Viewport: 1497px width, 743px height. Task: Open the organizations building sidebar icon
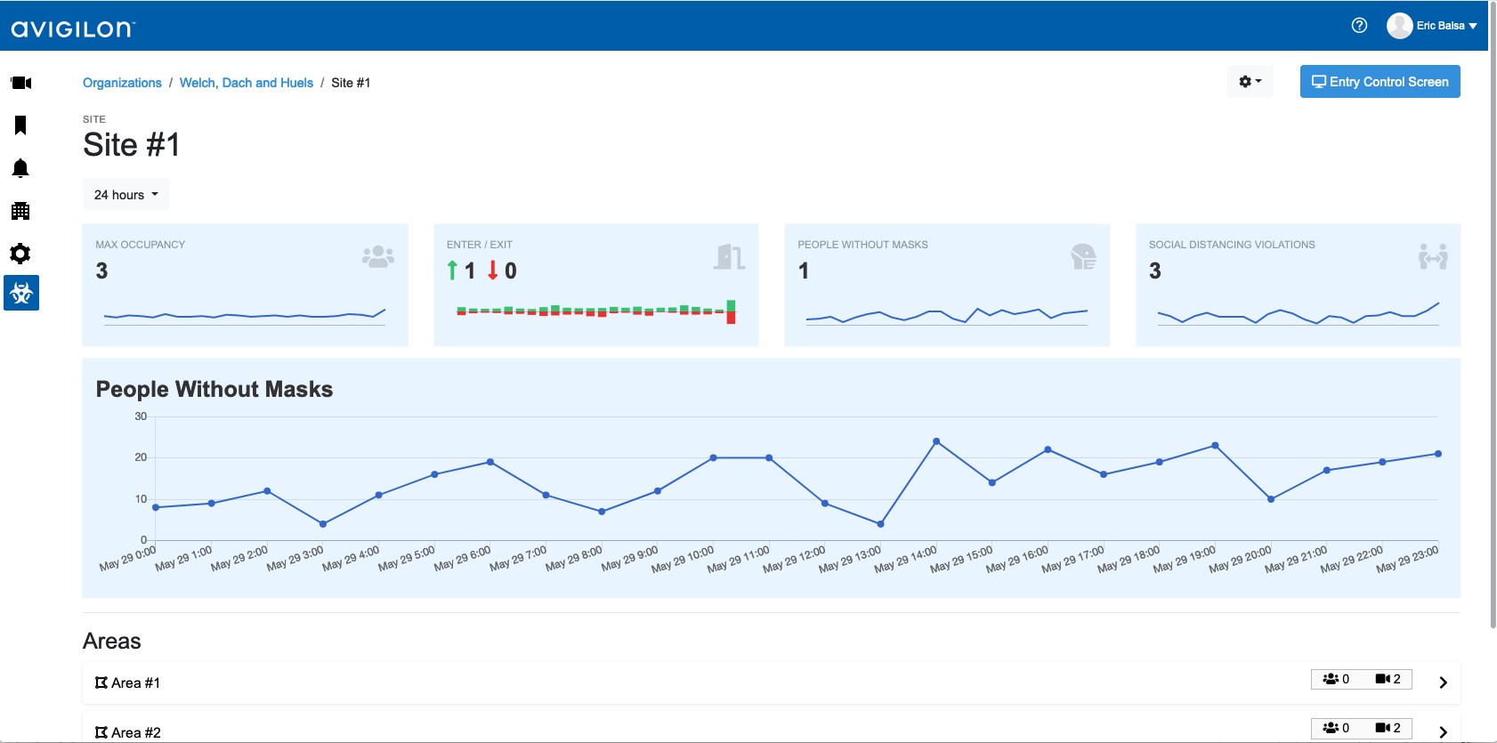(20, 211)
